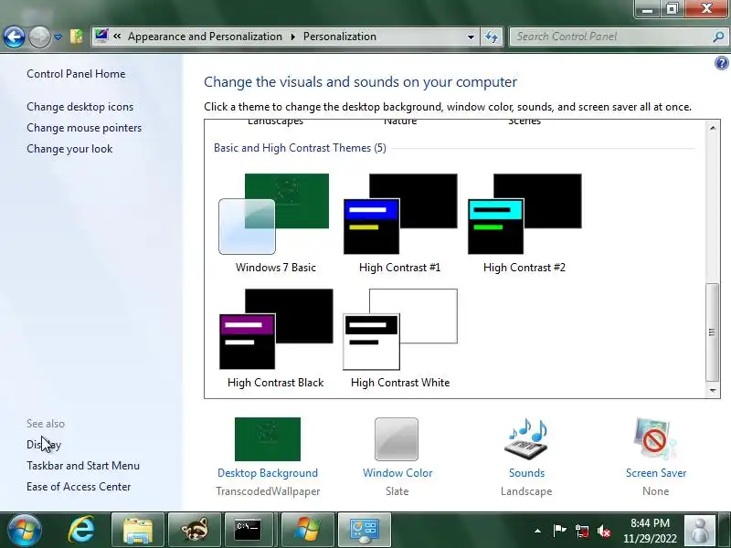Click the Forward navigation arrow

pyautogui.click(x=39, y=37)
